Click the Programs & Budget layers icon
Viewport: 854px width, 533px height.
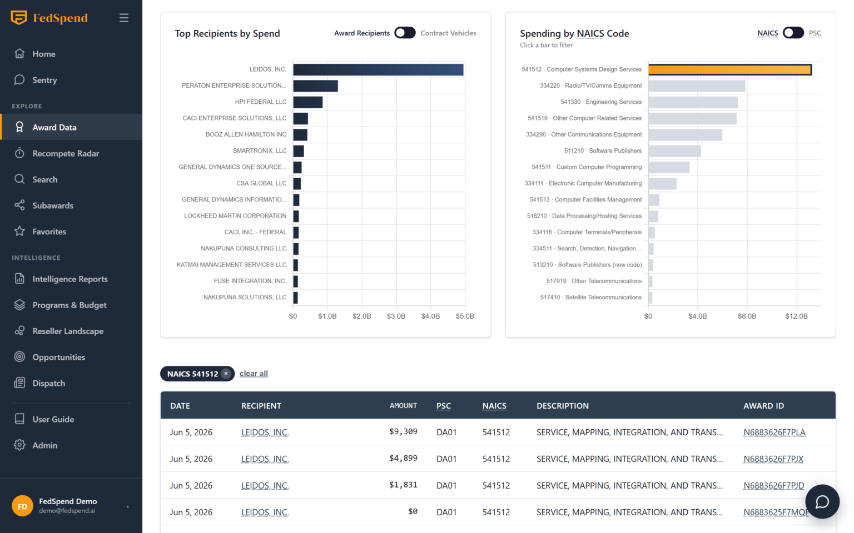(x=19, y=305)
